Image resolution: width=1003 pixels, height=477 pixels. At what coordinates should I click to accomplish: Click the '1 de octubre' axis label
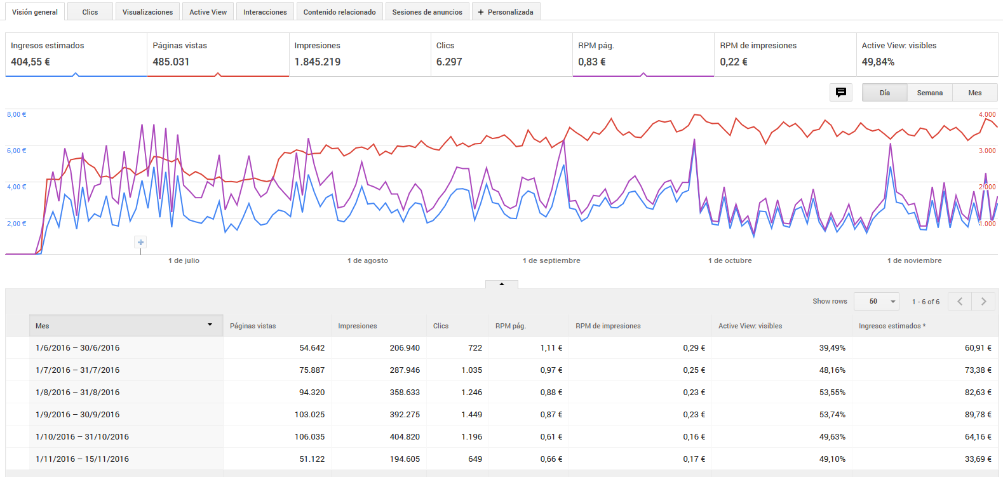click(x=730, y=260)
